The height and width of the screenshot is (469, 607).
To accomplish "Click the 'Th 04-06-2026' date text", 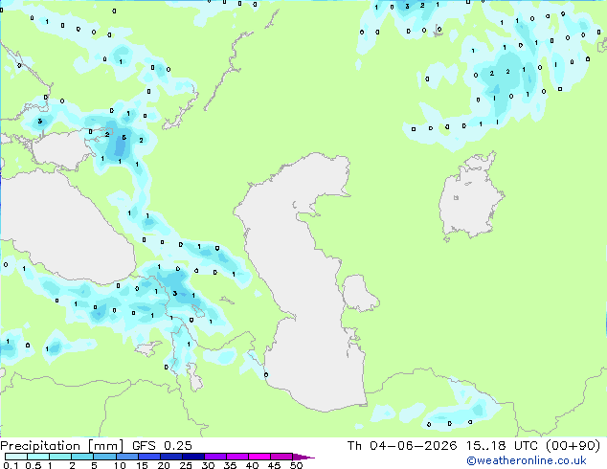I will pyautogui.click(x=402, y=446).
